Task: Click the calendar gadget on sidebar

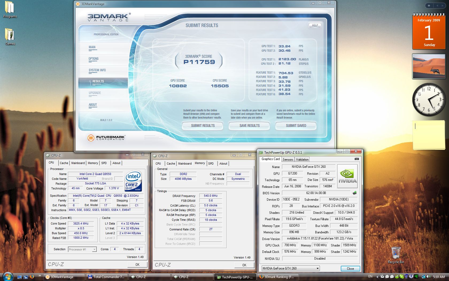Action: 429,31
